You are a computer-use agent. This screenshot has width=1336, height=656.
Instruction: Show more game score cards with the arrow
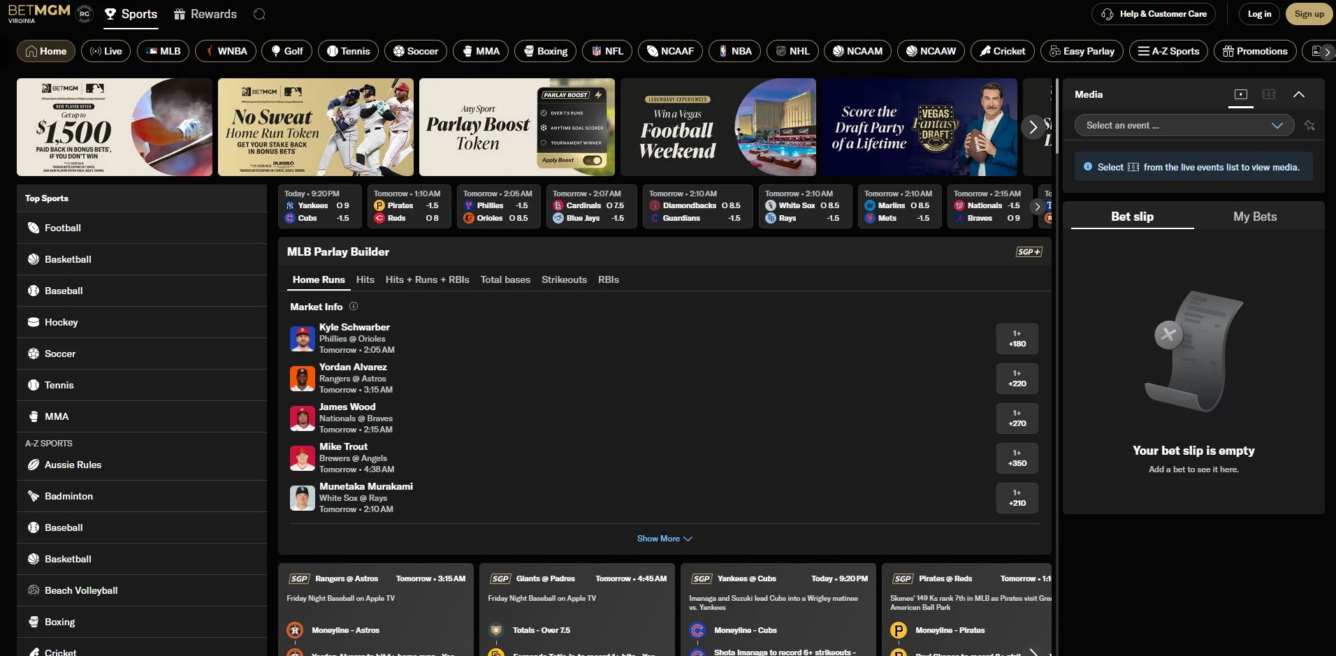click(x=1037, y=206)
